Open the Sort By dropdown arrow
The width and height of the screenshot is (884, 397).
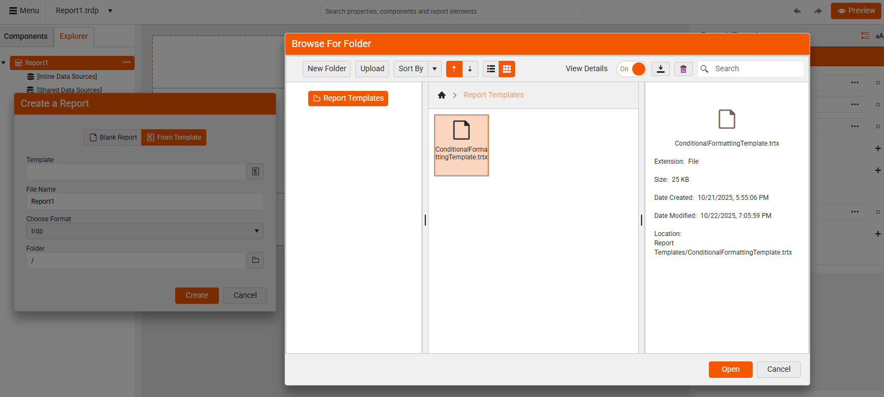point(435,69)
